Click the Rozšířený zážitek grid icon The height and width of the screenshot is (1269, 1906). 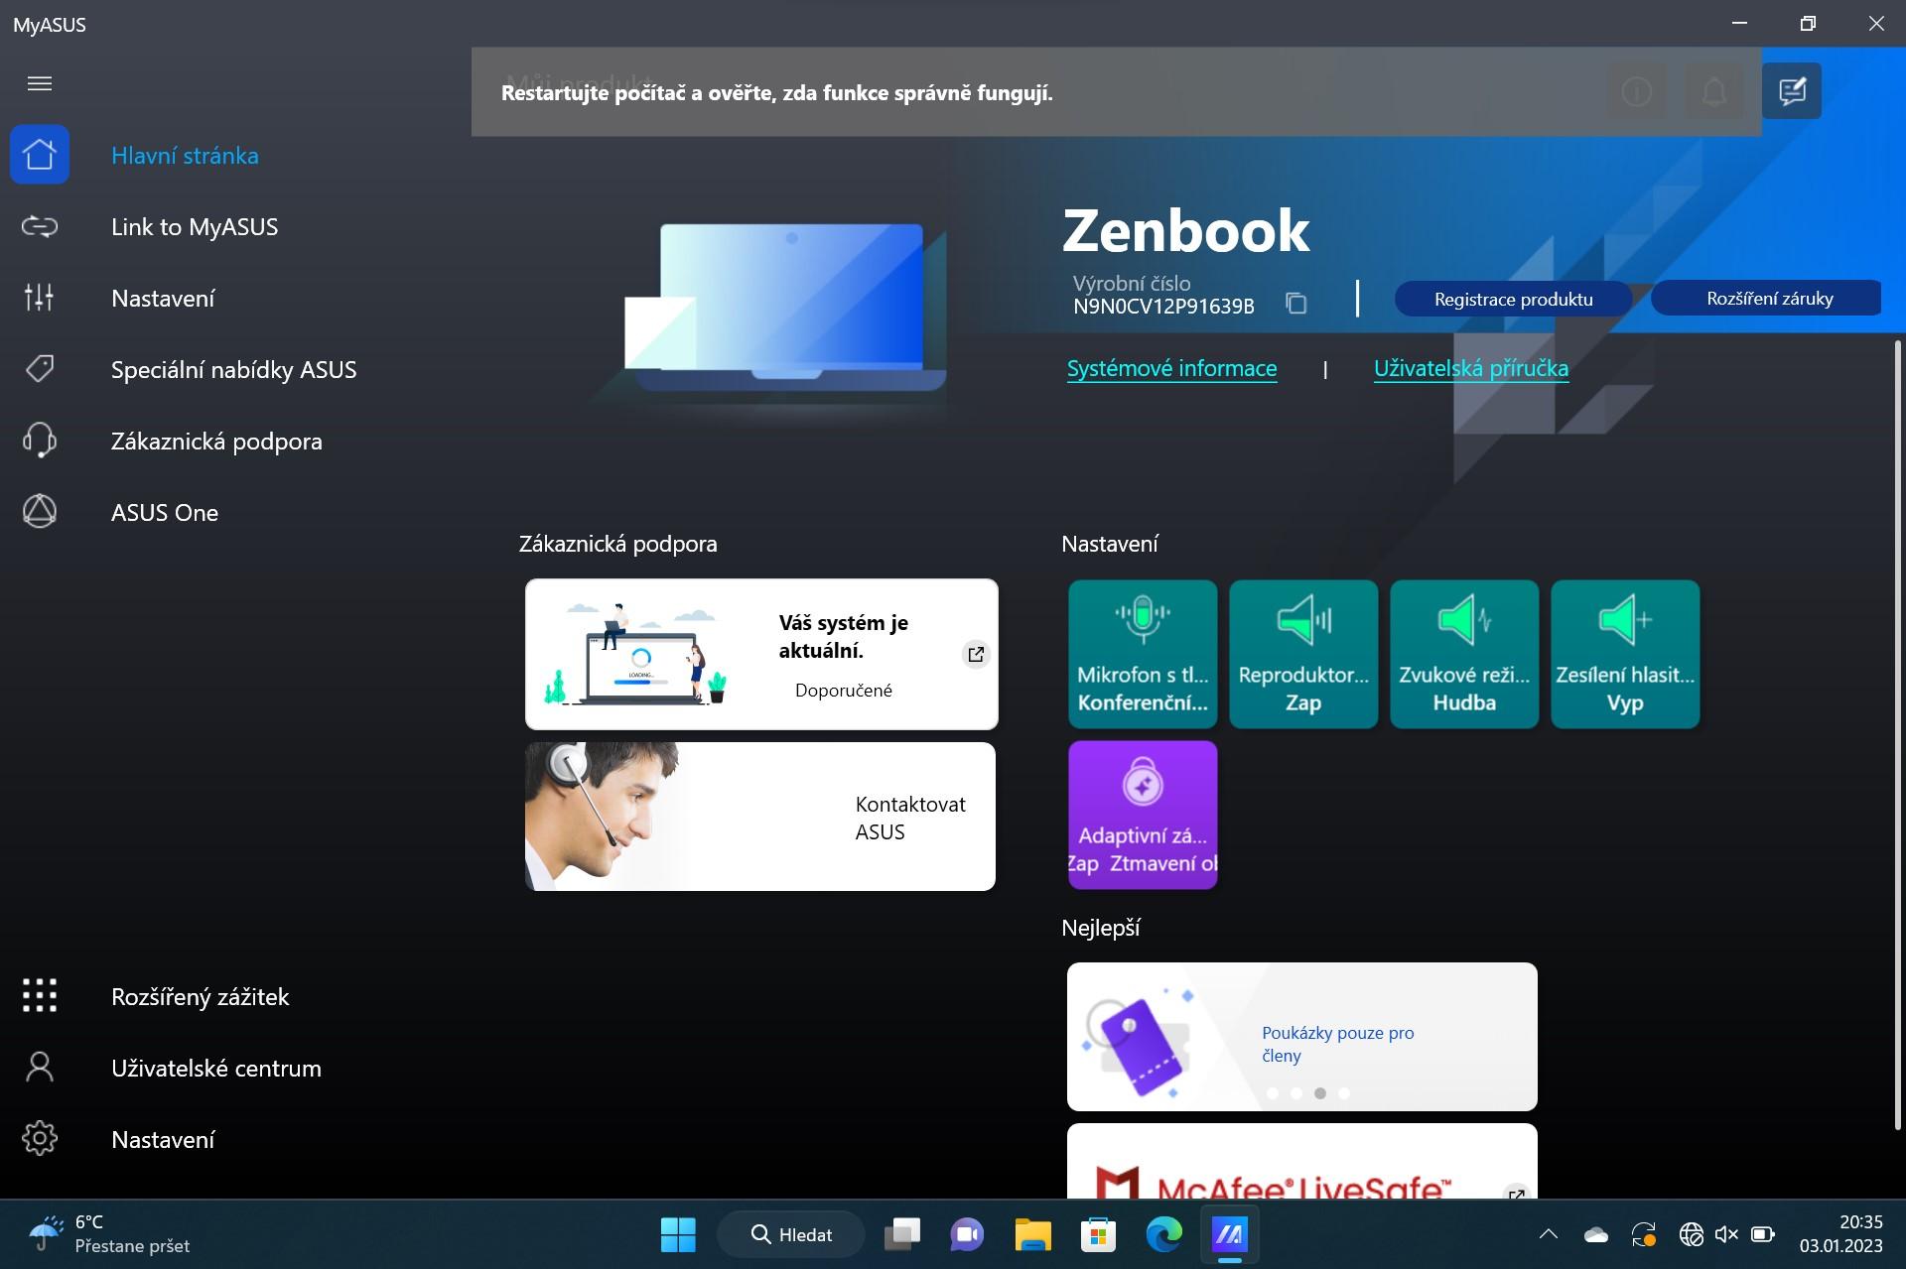(x=40, y=995)
